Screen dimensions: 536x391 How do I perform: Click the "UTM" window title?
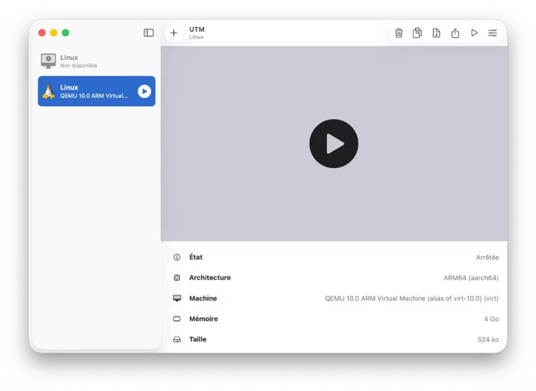coord(197,29)
